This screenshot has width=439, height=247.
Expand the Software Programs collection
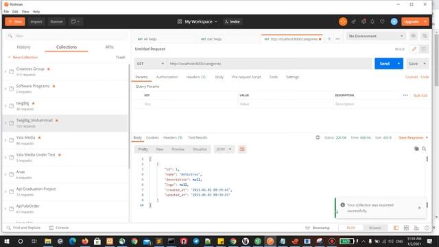pyautogui.click(x=5, y=89)
